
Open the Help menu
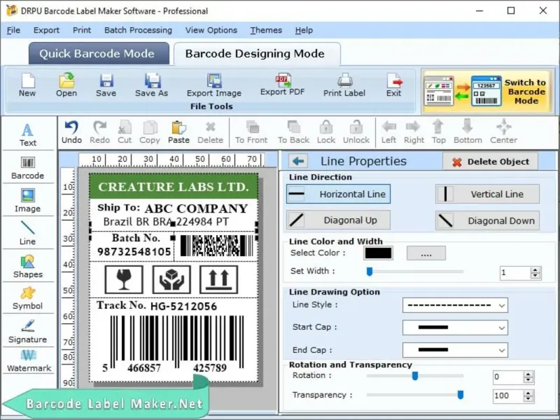[x=304, y=30]
